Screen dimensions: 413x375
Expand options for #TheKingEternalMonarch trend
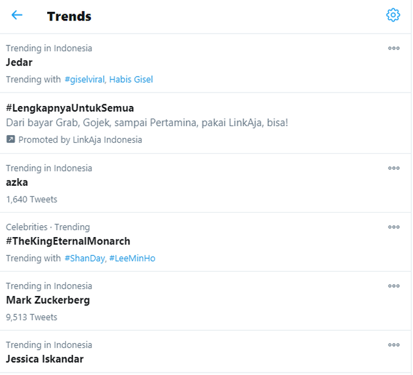(x=394, y=227)
